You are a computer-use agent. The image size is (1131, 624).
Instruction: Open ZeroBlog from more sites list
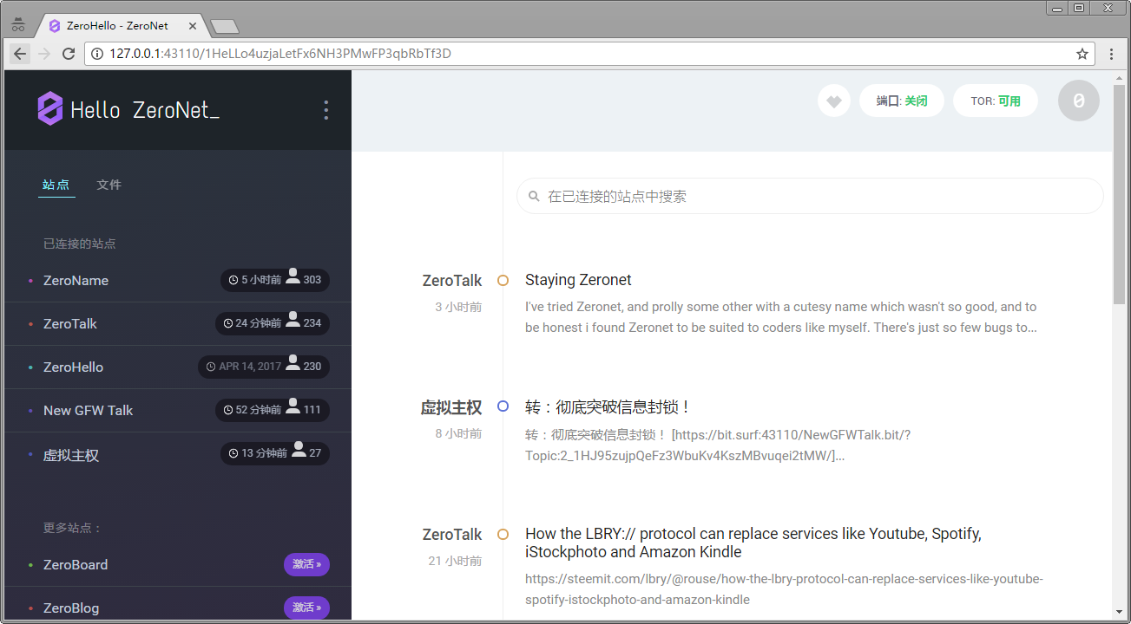pos(71,608)
